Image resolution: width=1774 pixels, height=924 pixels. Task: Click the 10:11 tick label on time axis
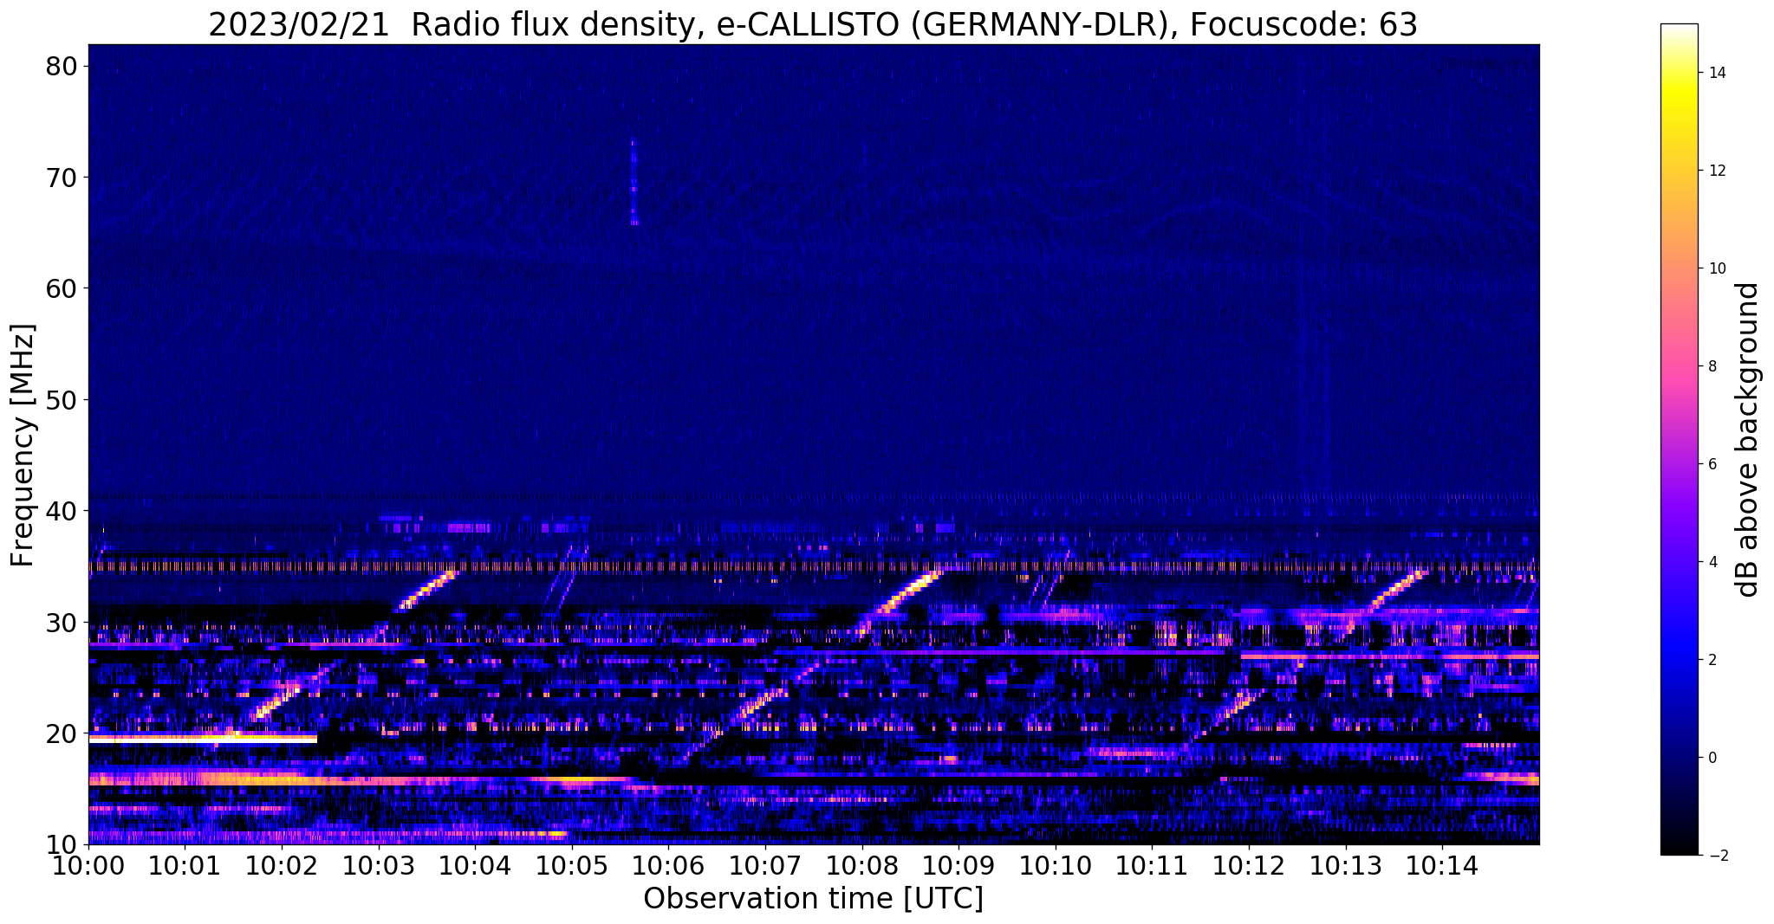(1152, 865)
